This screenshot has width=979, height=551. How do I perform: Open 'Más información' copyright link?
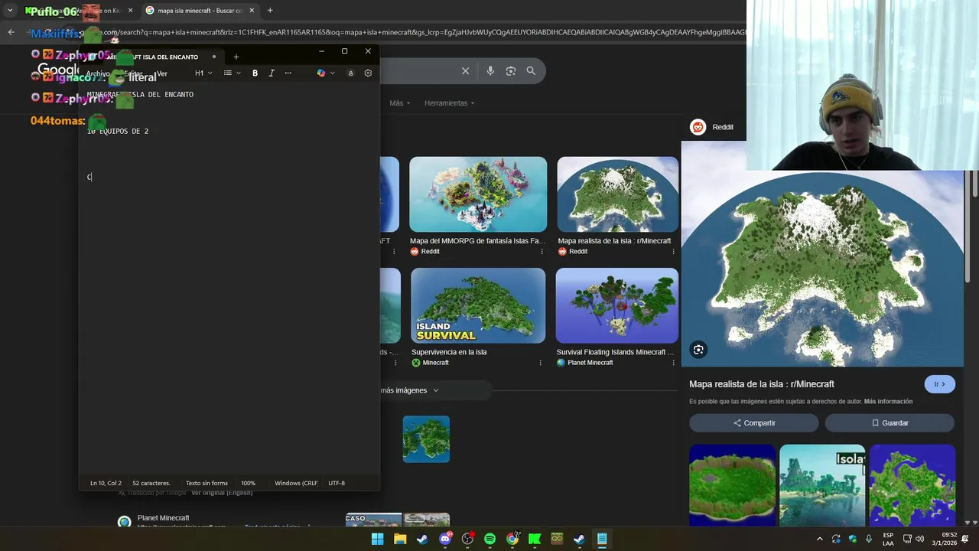[x=888, y=401]
